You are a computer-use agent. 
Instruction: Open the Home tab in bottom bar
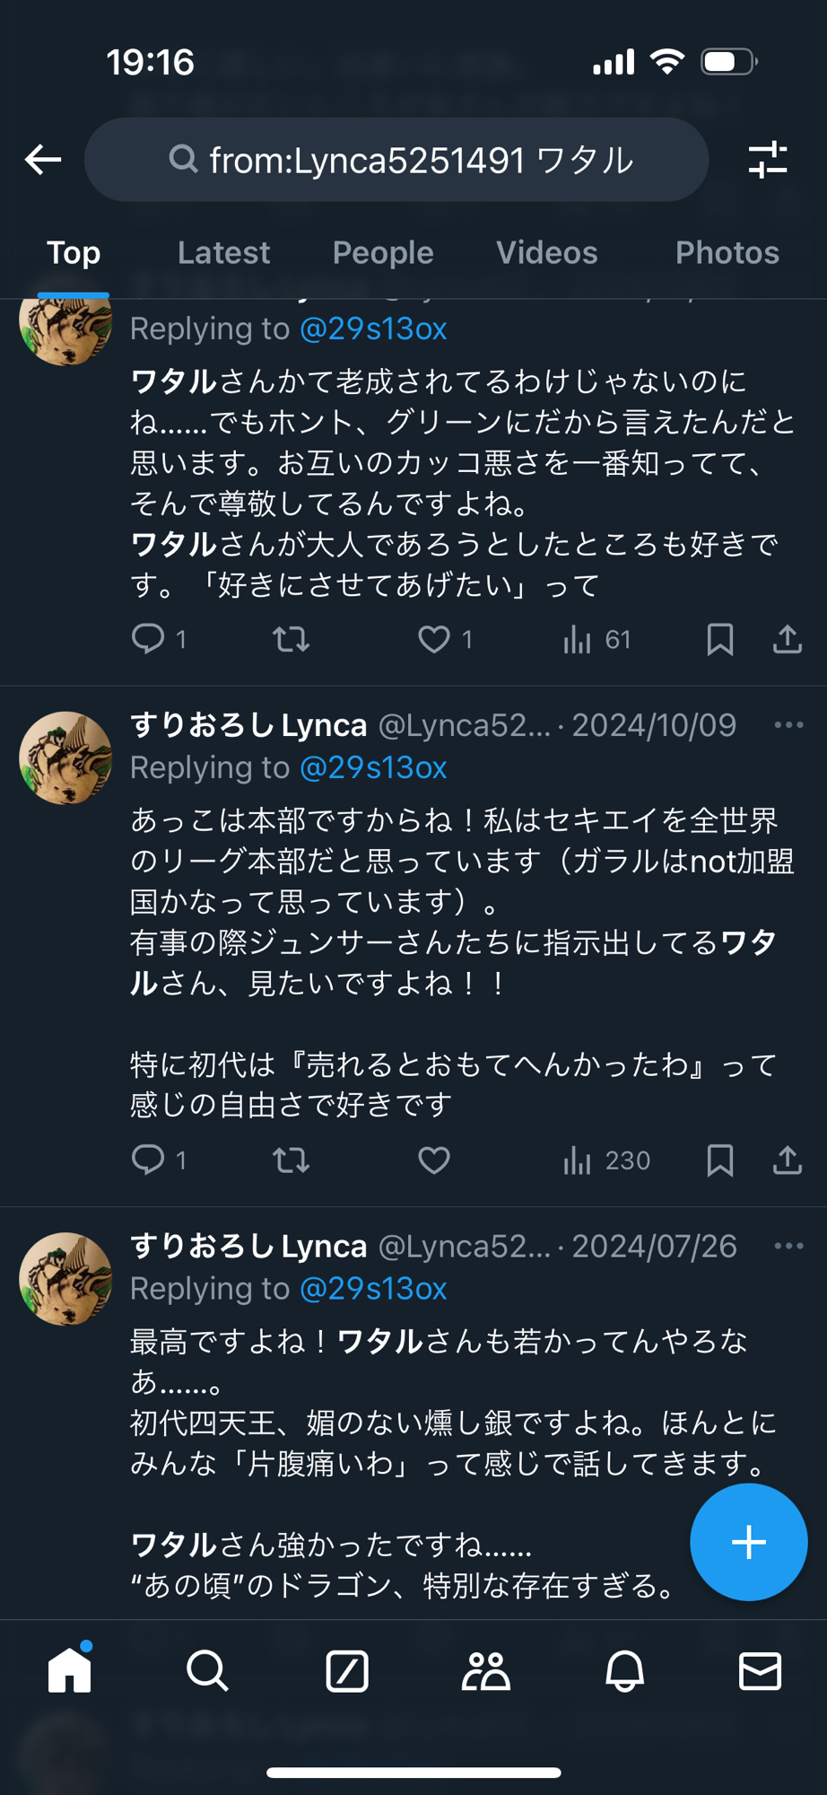coord(70,1671)
